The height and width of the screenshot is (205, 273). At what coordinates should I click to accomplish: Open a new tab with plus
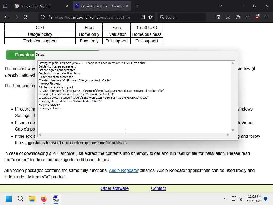[137, 6]
